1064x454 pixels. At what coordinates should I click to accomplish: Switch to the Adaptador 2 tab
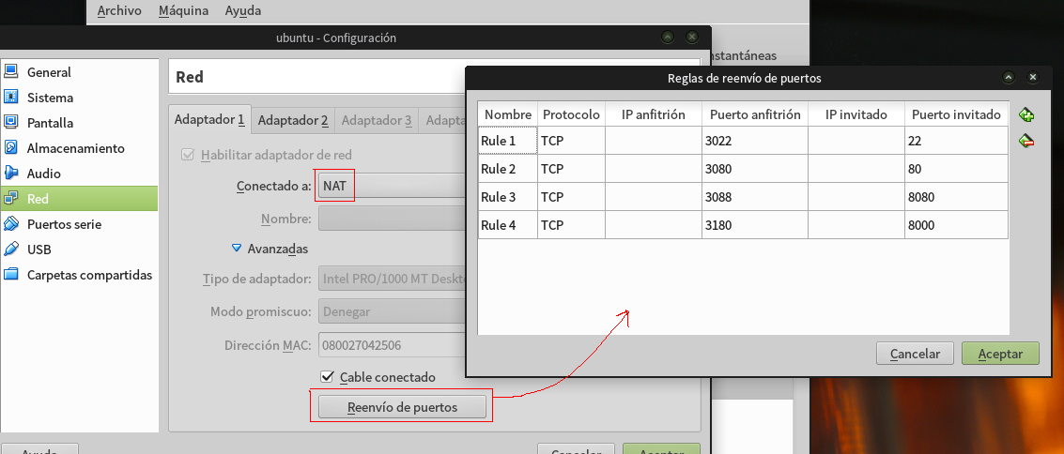(x=293, y=120)
